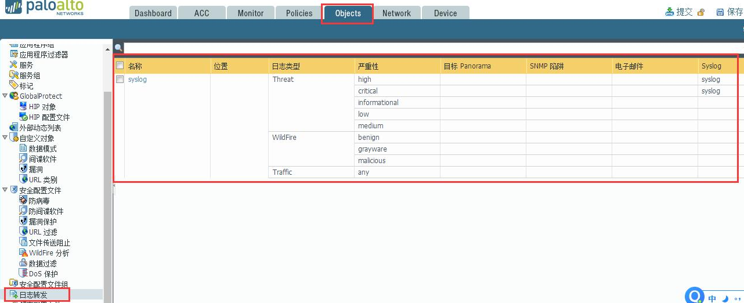This screenshot has width=744, height=303.
Task: Click the search magnifier icon
Action: click(x=118, y=48)
